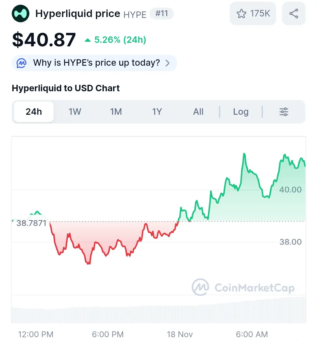Click the #11 rank badge
317x341 pixels.
click(x=162, y=13)
